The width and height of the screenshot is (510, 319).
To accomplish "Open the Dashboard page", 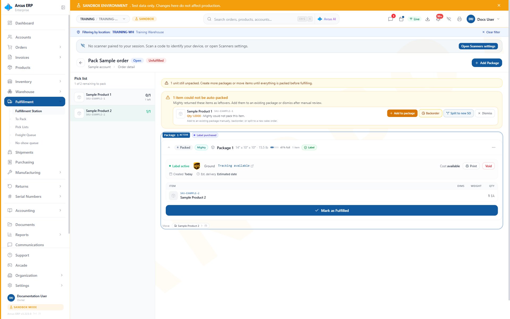I will [35, 23].
